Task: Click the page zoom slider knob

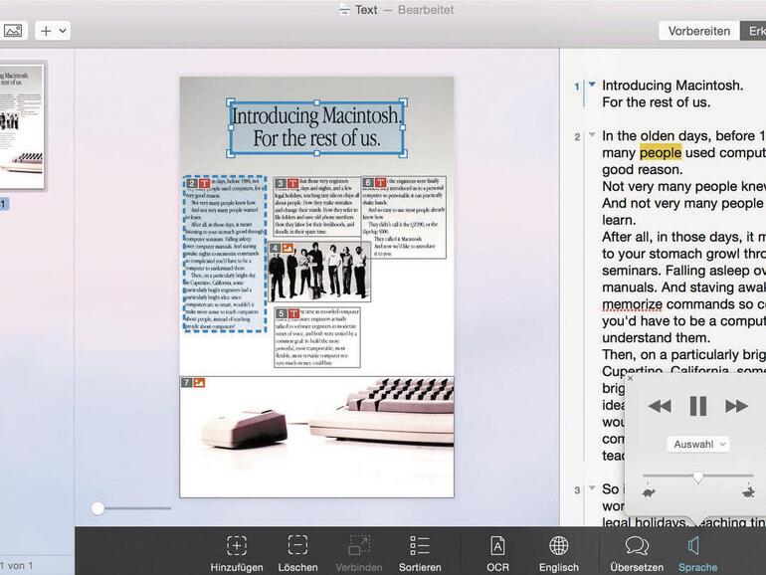Action: (97, 508)
